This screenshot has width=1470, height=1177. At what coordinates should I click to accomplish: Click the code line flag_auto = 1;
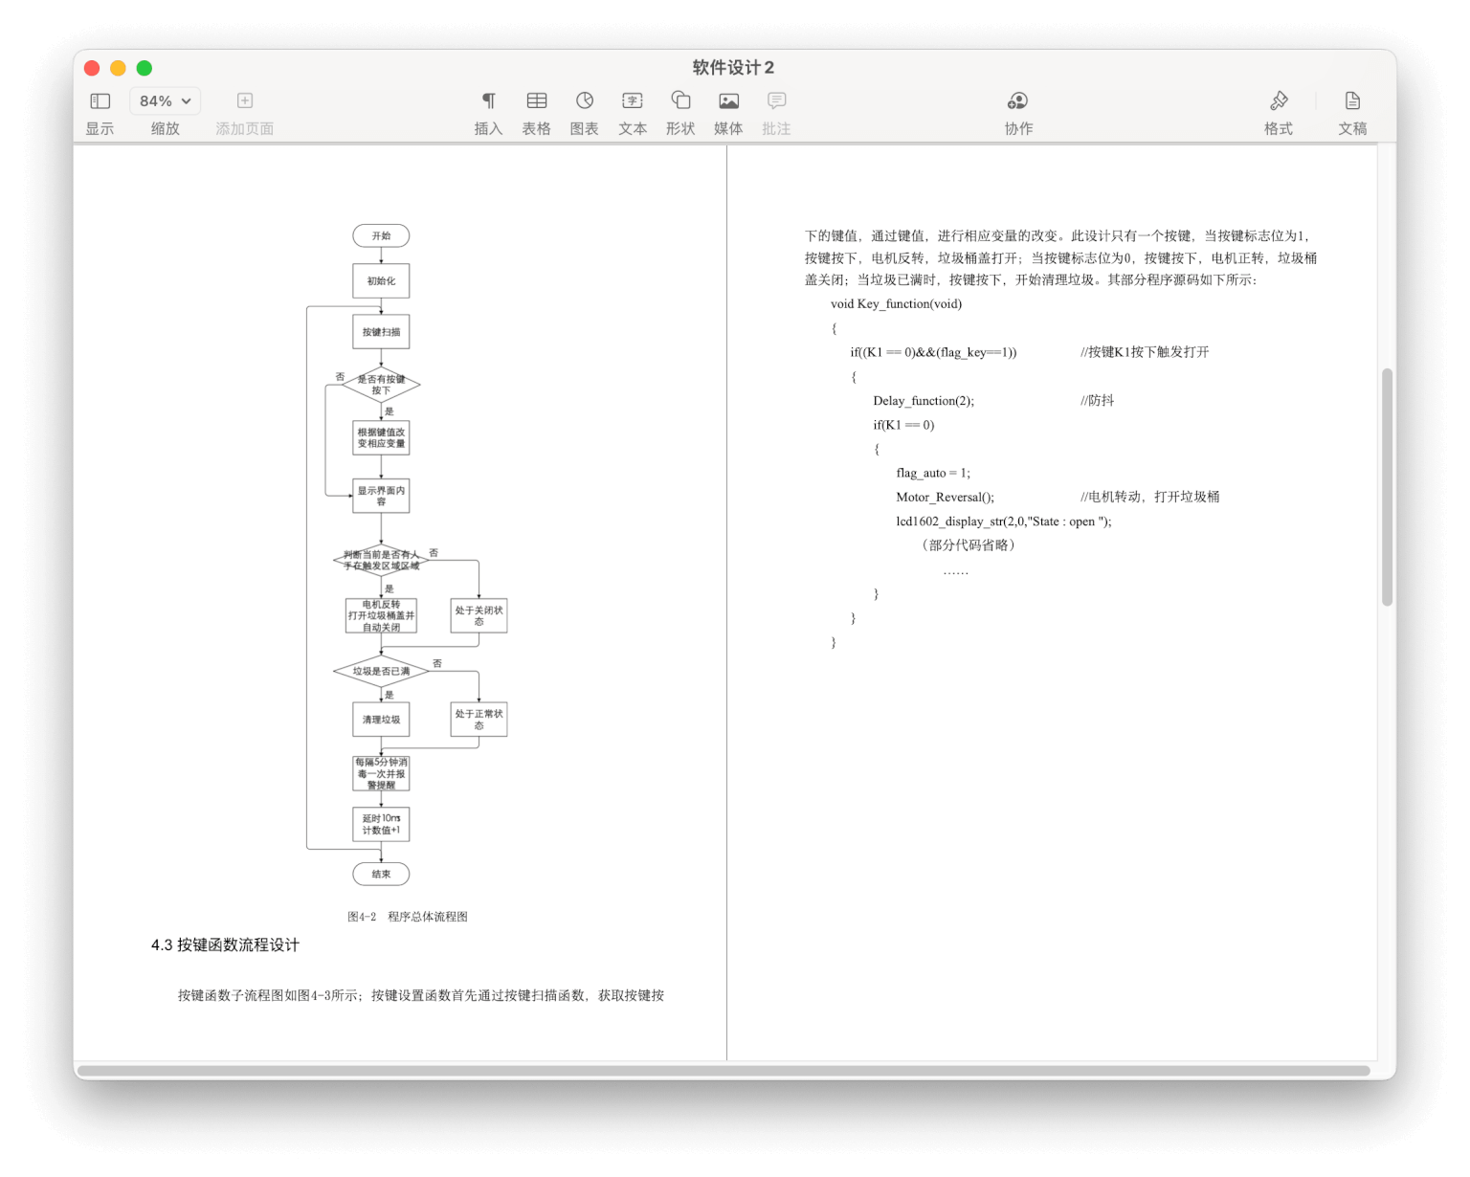933,473
